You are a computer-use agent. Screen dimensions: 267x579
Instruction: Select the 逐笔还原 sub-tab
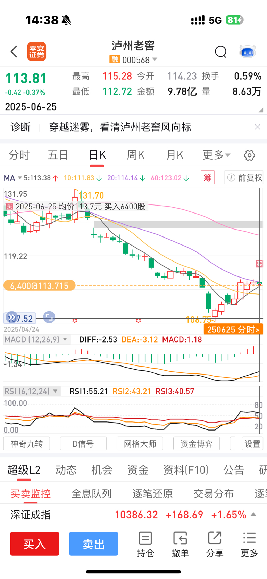[x=153, y=493]
